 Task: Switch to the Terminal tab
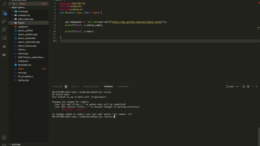[108, 86]
